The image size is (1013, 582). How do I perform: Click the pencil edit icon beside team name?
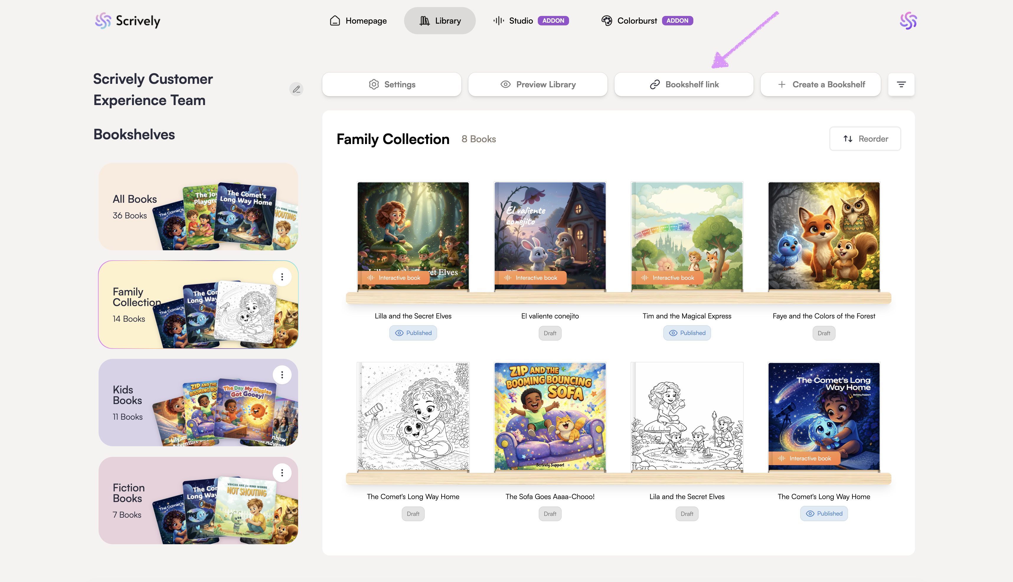(296, 89)
